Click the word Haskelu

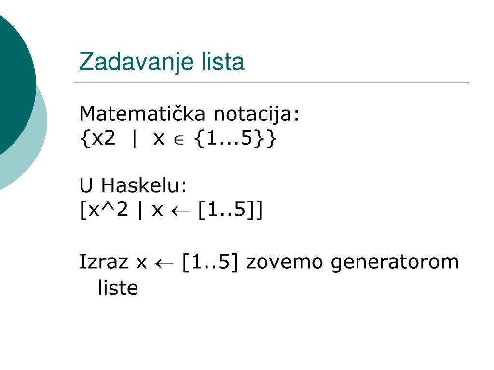tap(144, 185)
